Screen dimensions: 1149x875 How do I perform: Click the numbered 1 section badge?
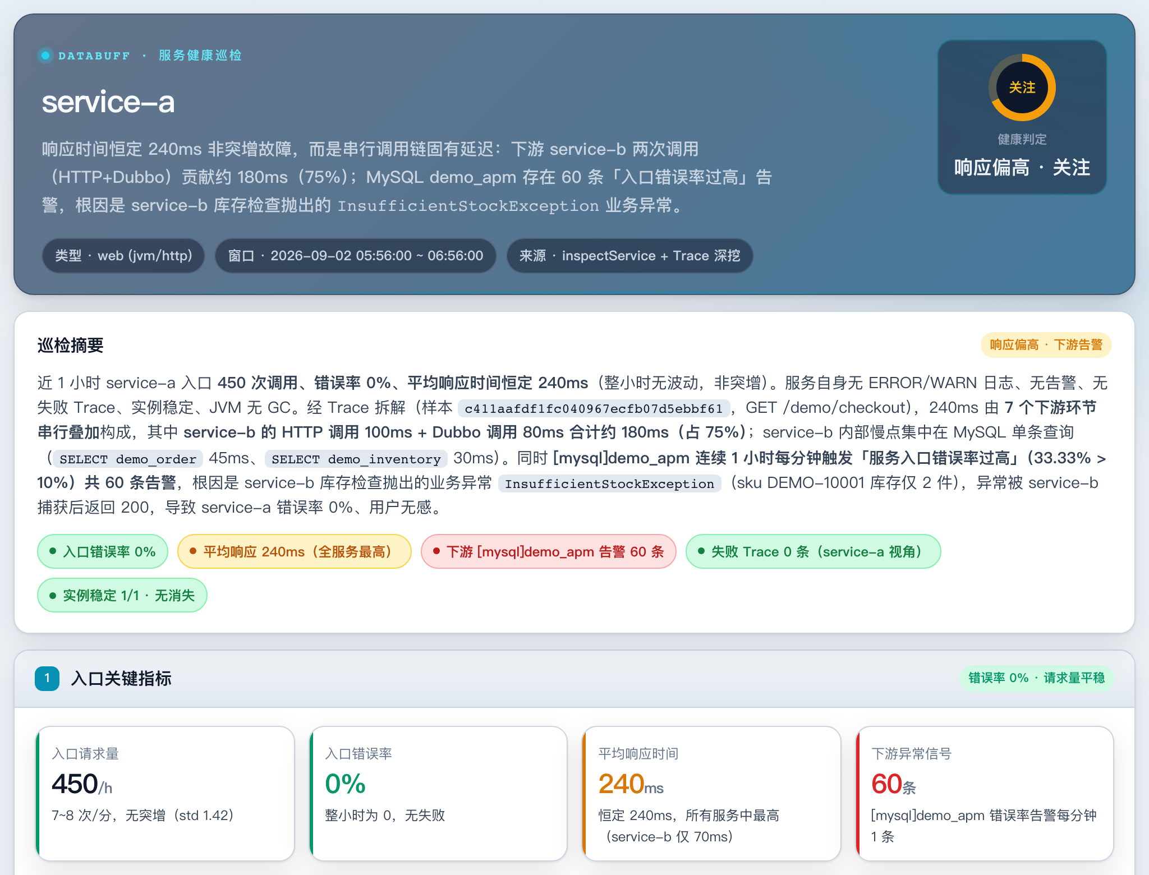pyautogui.click(x=47, y=678)
